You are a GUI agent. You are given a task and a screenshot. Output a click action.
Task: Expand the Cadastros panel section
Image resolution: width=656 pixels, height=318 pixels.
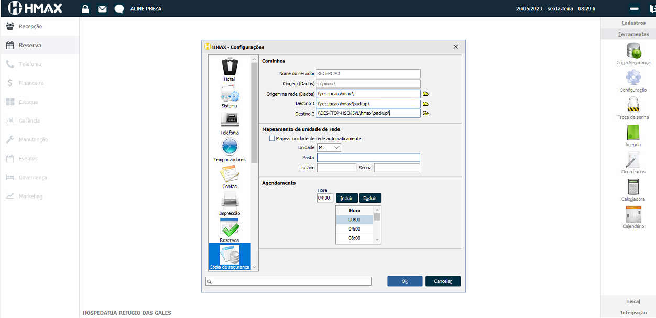click(633, 23)
